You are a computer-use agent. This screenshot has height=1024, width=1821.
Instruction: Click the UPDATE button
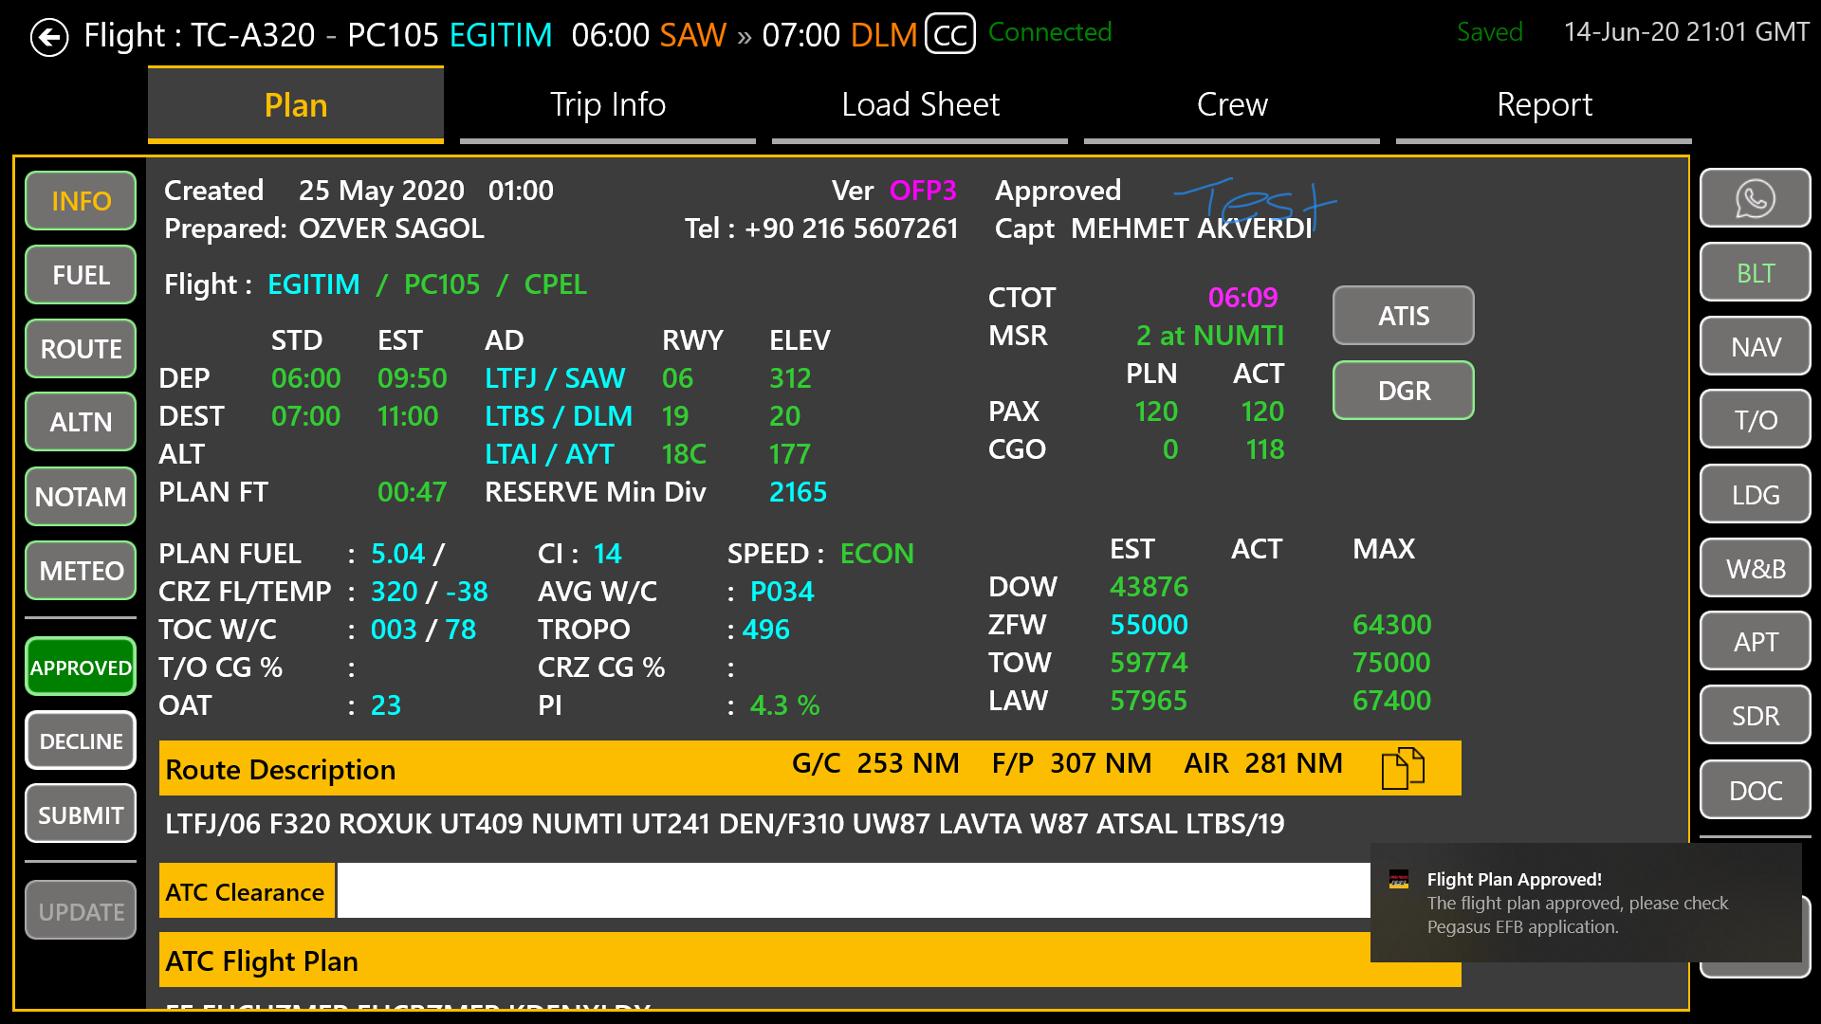coord(81,911)
